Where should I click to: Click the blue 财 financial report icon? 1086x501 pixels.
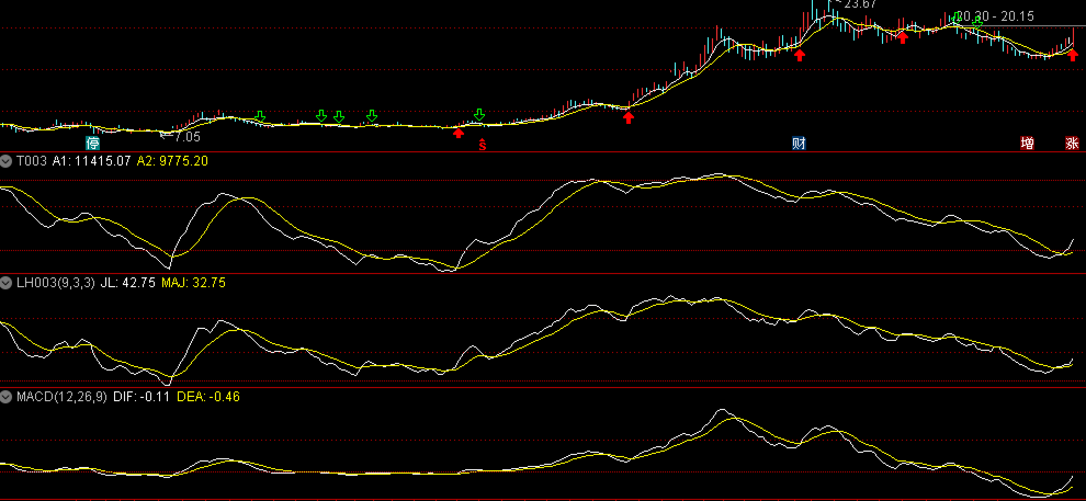tap(799, 144)
